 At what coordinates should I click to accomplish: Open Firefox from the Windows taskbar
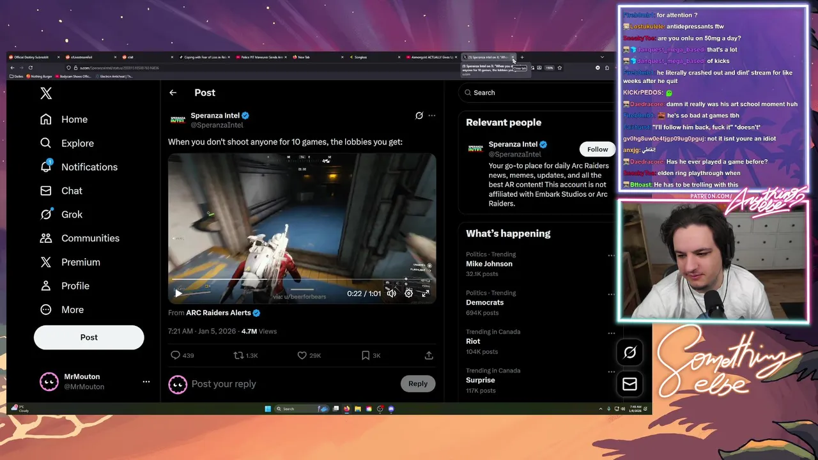click(x=346, y=409)
